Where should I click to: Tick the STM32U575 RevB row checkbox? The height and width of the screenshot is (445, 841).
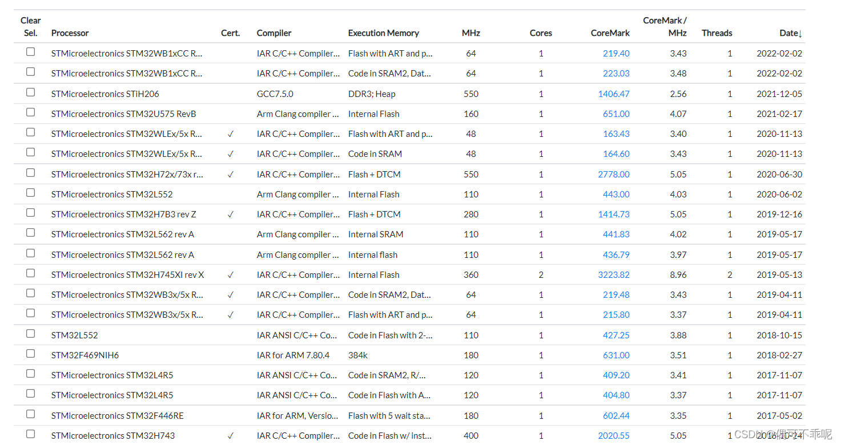pyautogui.click(x=31, y=112)
